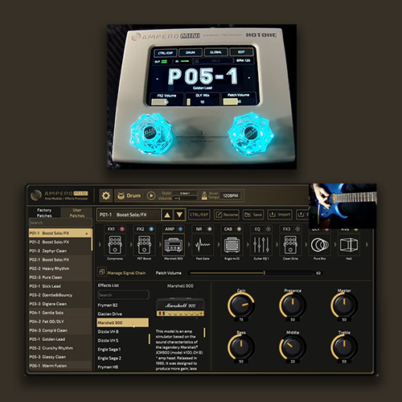
Task: Switch to User Patches tab
Action: pos(77,213)
